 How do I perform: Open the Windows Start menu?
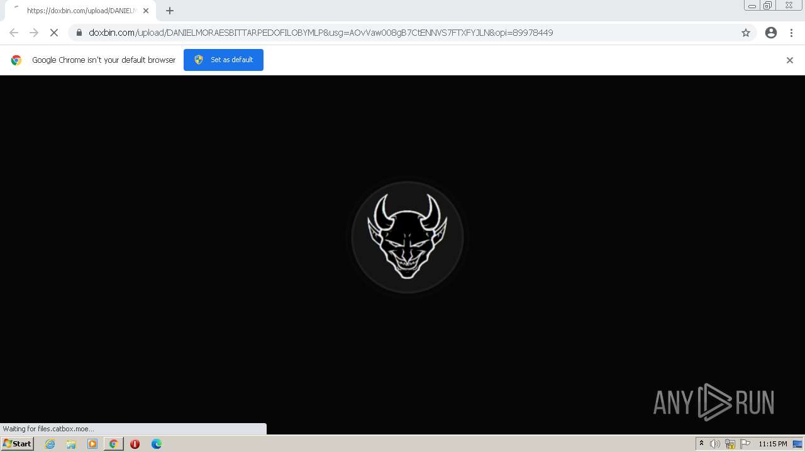tap(17, 444)
